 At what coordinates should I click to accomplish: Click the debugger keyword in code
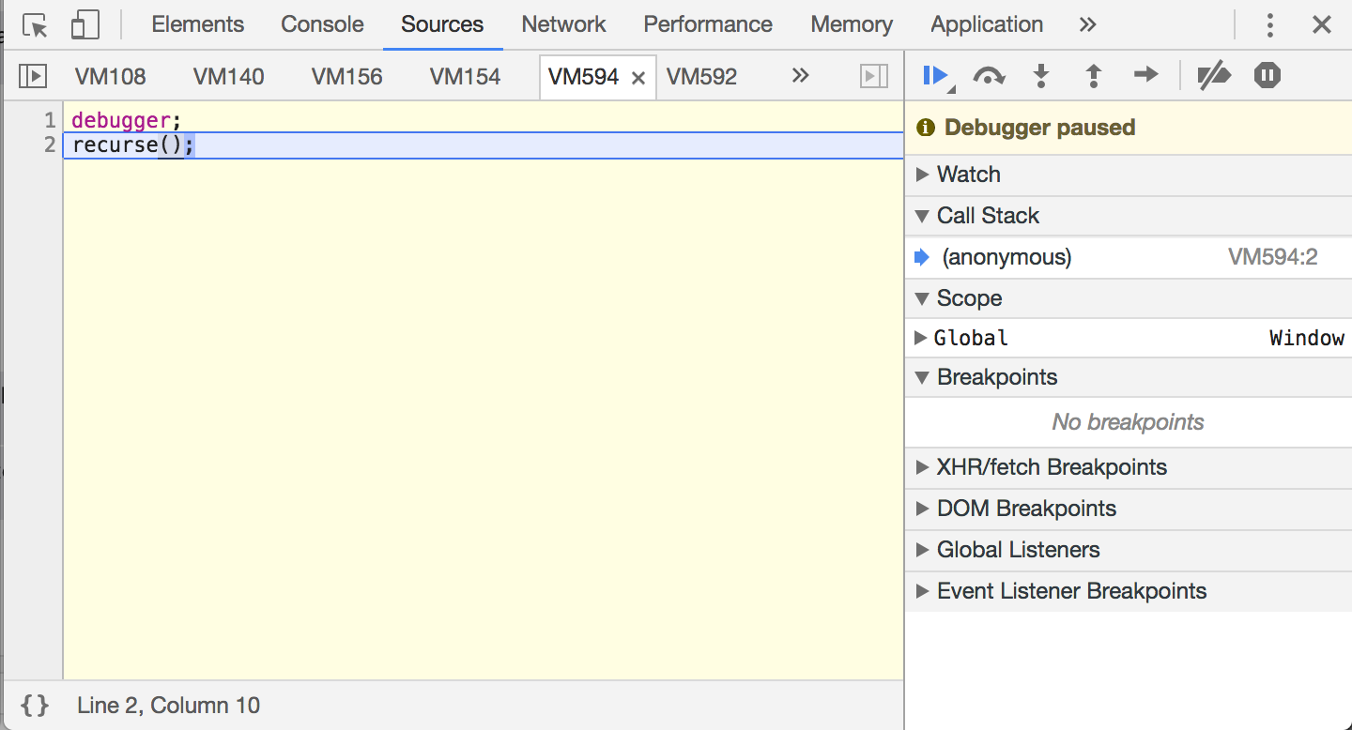[121, 120]
